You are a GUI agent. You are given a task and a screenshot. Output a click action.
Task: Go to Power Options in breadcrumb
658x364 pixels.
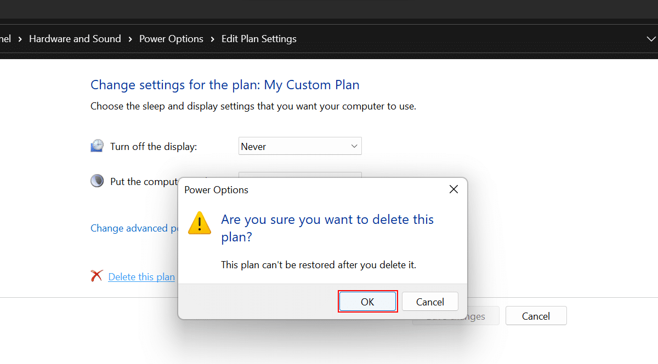pyautogui.click(x=171, y=39)
